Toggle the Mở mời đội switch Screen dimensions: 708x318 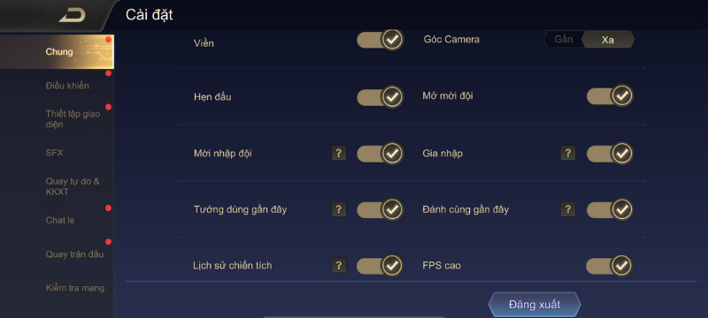tap(610, 96)
